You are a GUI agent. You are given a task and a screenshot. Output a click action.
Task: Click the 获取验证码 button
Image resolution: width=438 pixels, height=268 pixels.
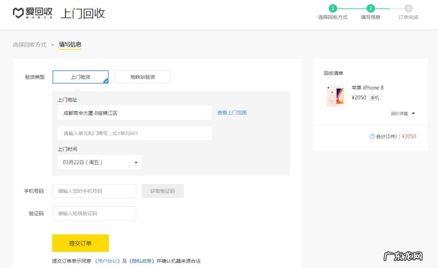[163, 191]
